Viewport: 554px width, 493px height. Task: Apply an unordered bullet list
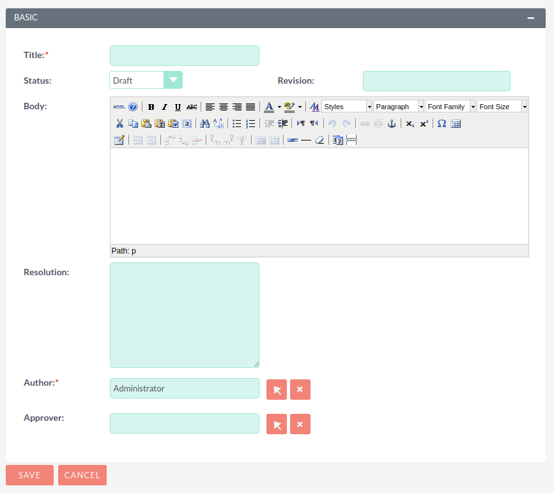point(236,123)
